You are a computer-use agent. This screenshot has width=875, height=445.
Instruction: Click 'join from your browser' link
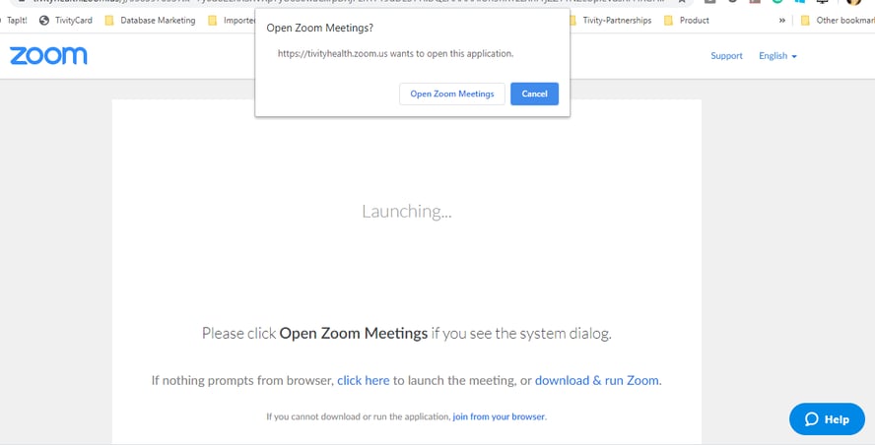499,416
